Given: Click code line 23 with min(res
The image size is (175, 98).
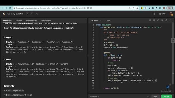Looking at the screenshot, I should [132, 81].
